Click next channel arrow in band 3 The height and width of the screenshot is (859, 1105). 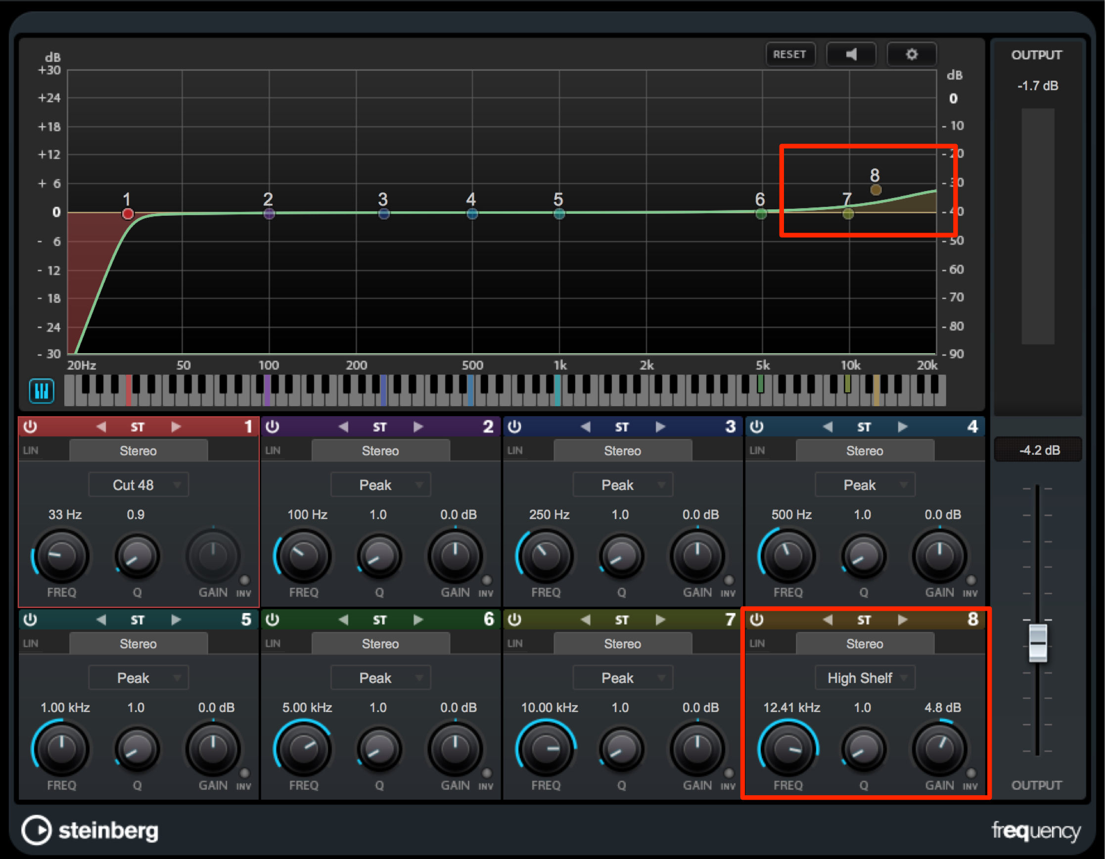point(660,427)
